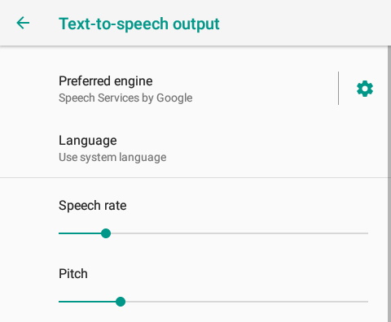Click the vertical scrollbar on the right edge
391x322 pixels.
click(x=389, y=111)
